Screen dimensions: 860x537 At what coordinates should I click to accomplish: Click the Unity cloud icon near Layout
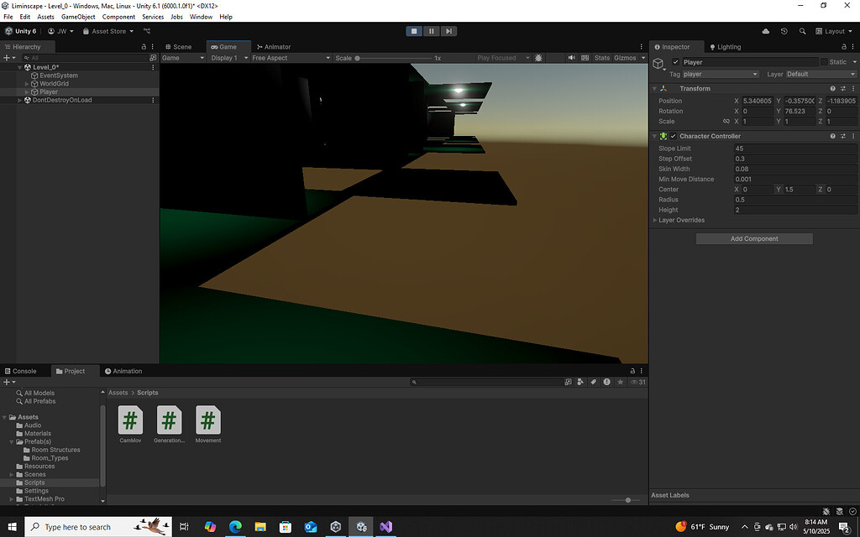point(765,30)
